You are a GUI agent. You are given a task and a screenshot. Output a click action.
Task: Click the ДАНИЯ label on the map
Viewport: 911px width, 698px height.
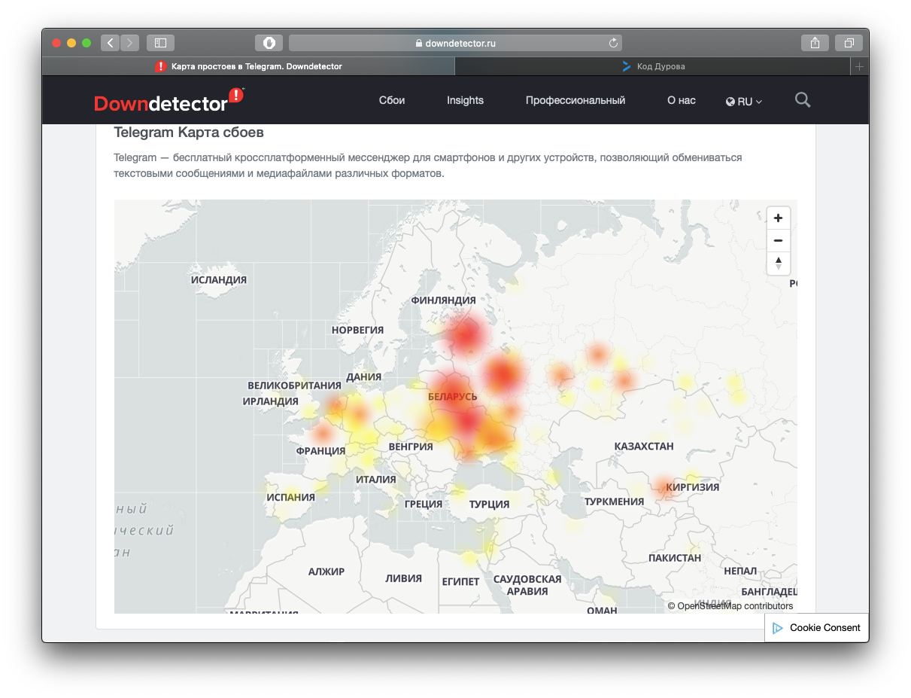363,376
